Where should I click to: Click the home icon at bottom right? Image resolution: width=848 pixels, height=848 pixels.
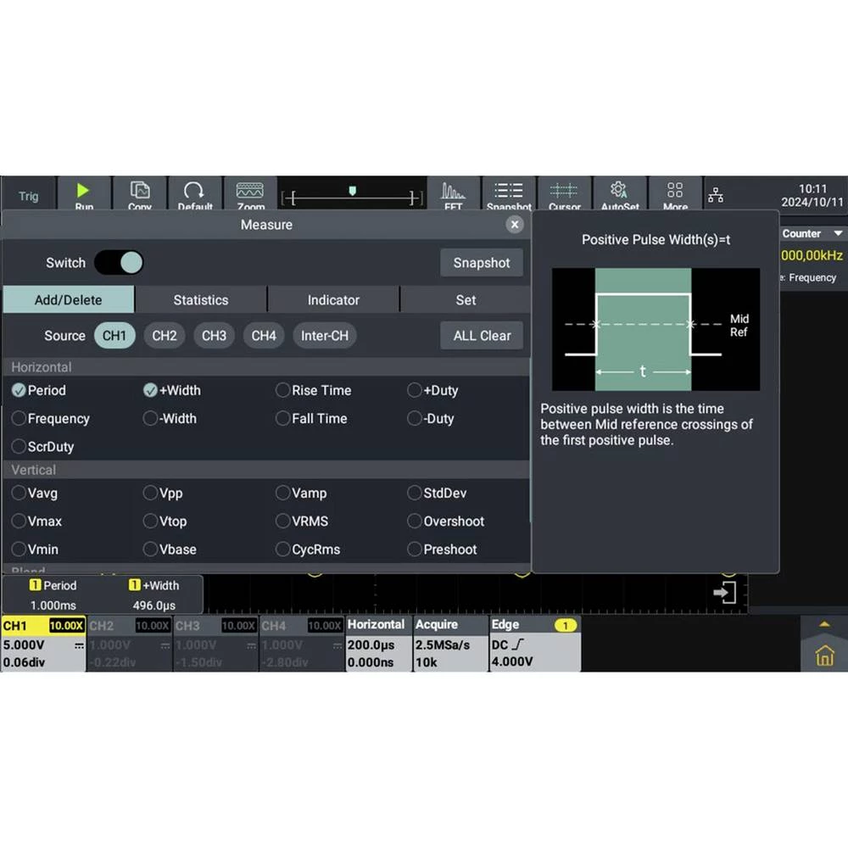pyautogui.click(x=824, y=656)
